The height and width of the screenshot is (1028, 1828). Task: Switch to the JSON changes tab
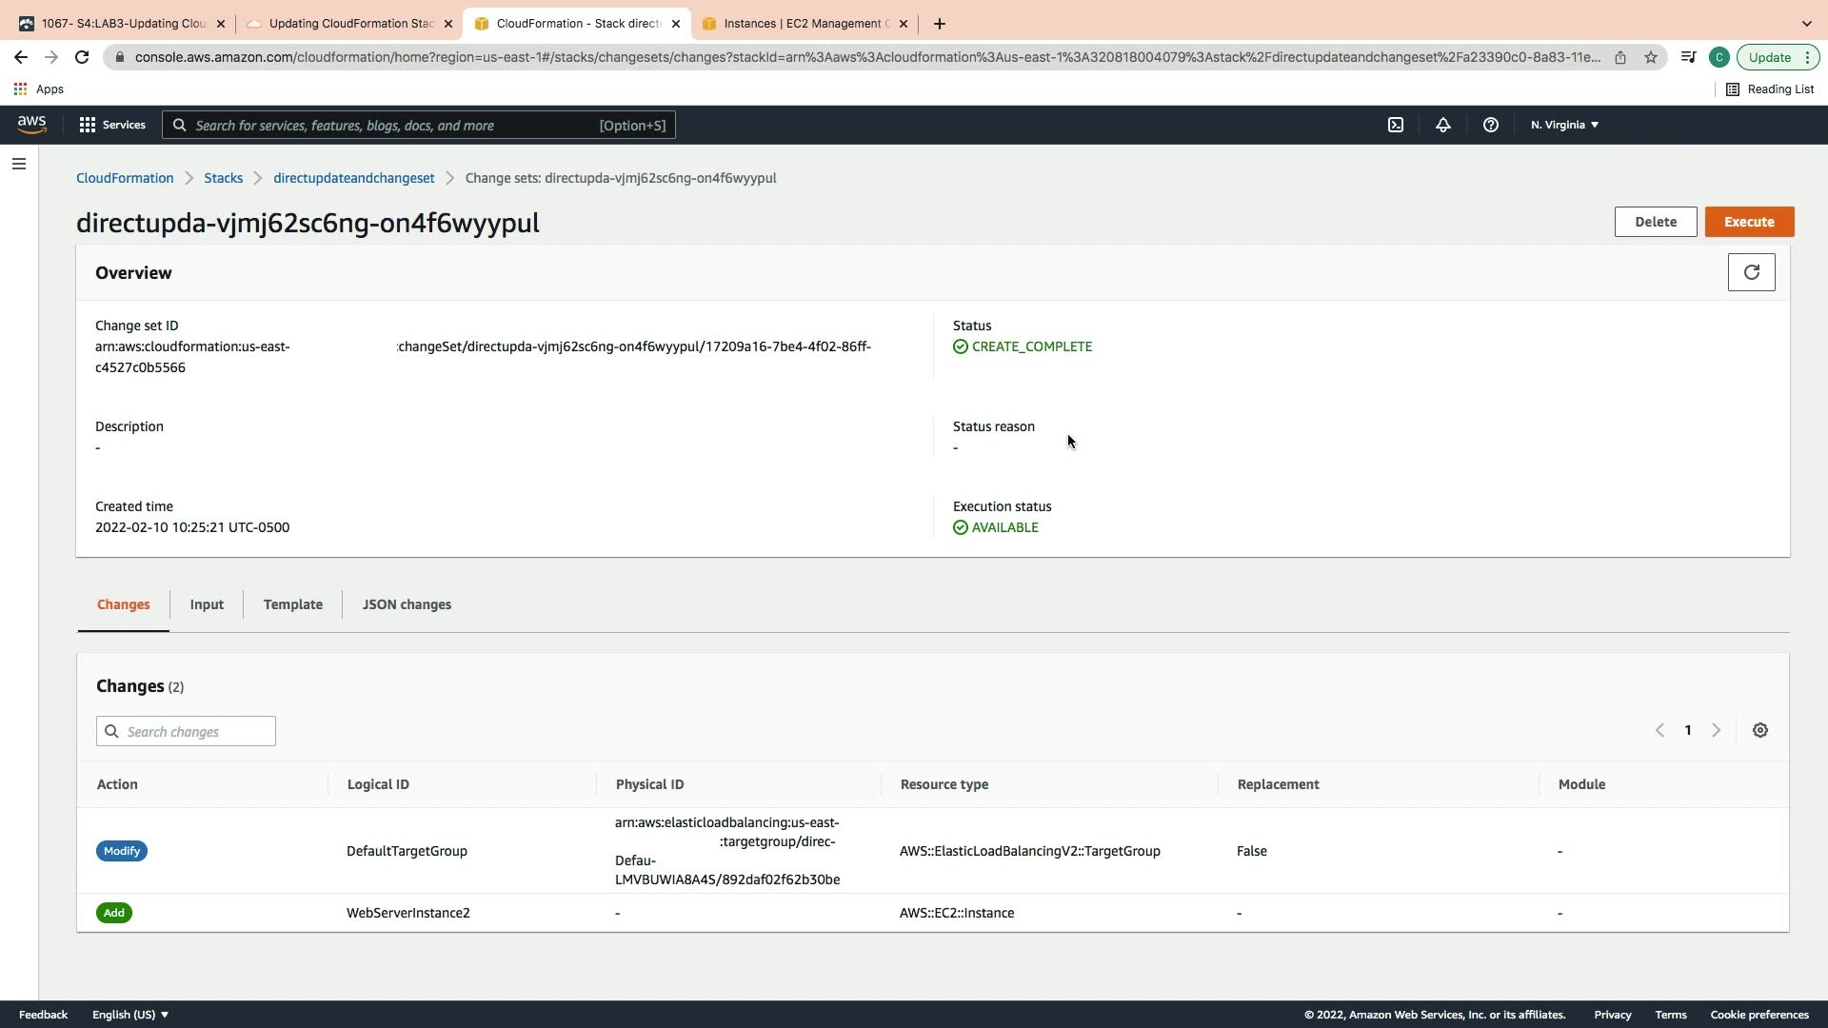pos(407,604)
